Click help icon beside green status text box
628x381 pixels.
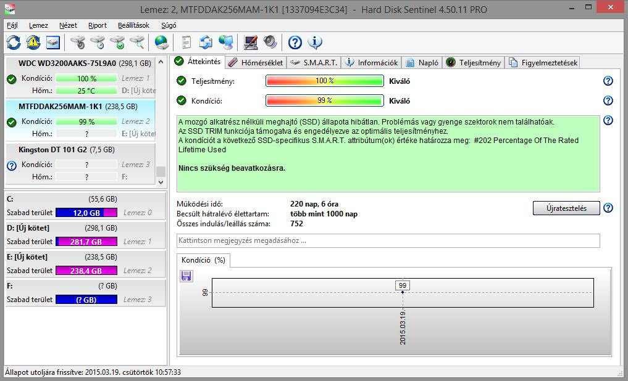click(x=608, y=120)
